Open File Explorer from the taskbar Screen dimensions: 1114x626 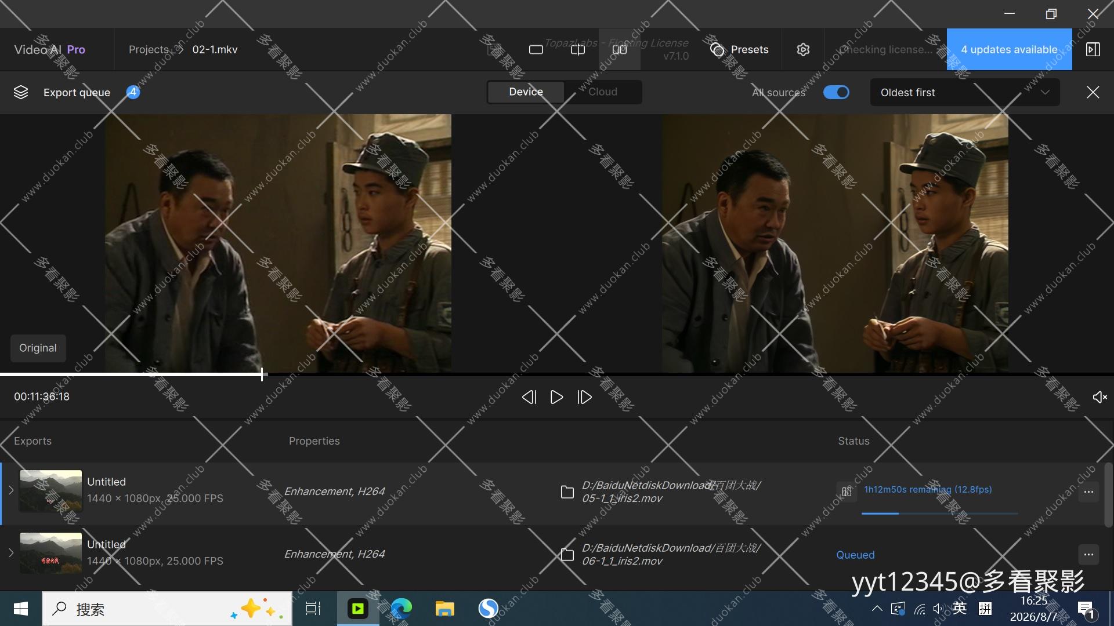445,609
